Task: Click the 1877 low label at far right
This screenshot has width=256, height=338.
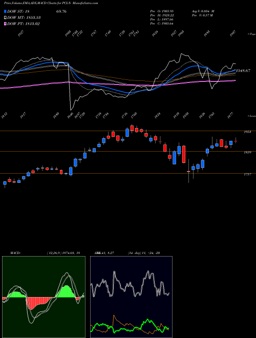Action: (x=230, y=115)
